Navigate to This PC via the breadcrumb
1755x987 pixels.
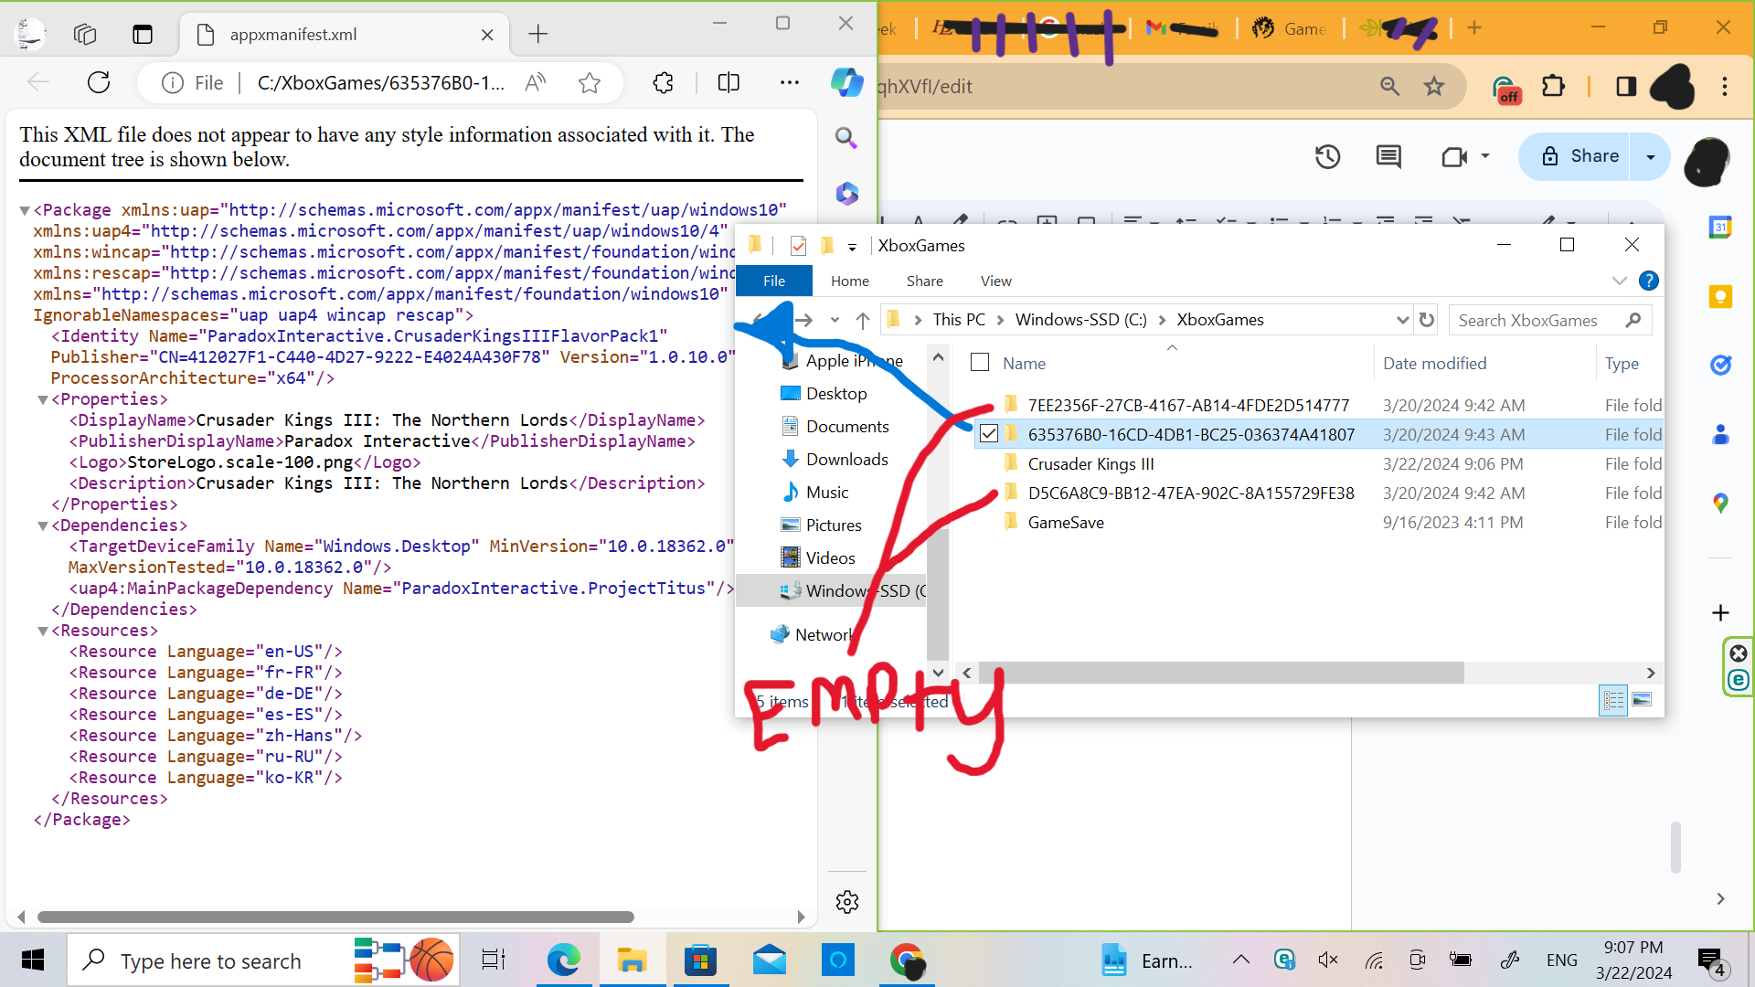pos(960,319)
